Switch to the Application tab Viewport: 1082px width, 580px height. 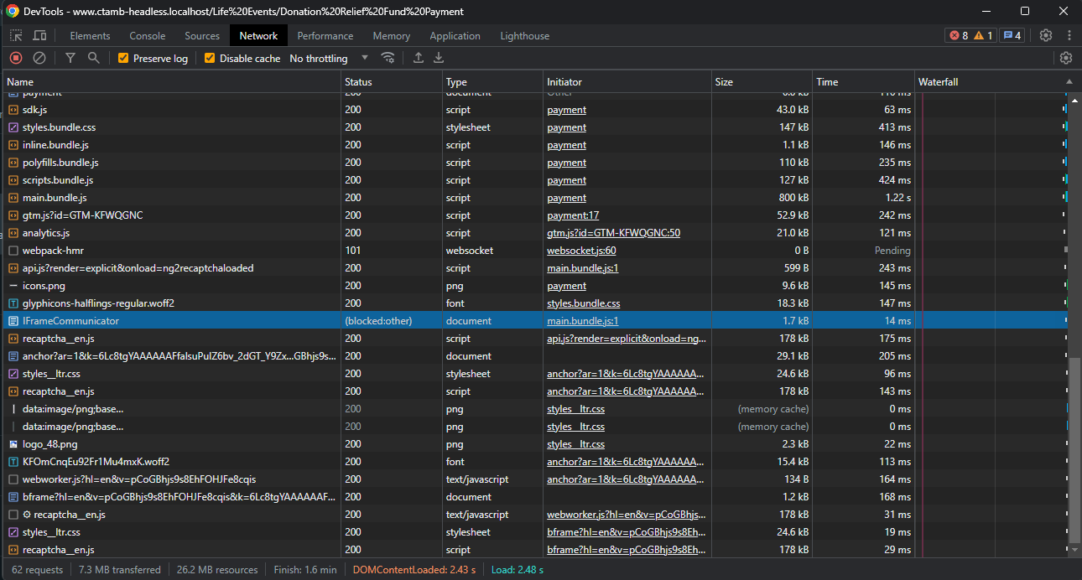(x=455, y=36)
